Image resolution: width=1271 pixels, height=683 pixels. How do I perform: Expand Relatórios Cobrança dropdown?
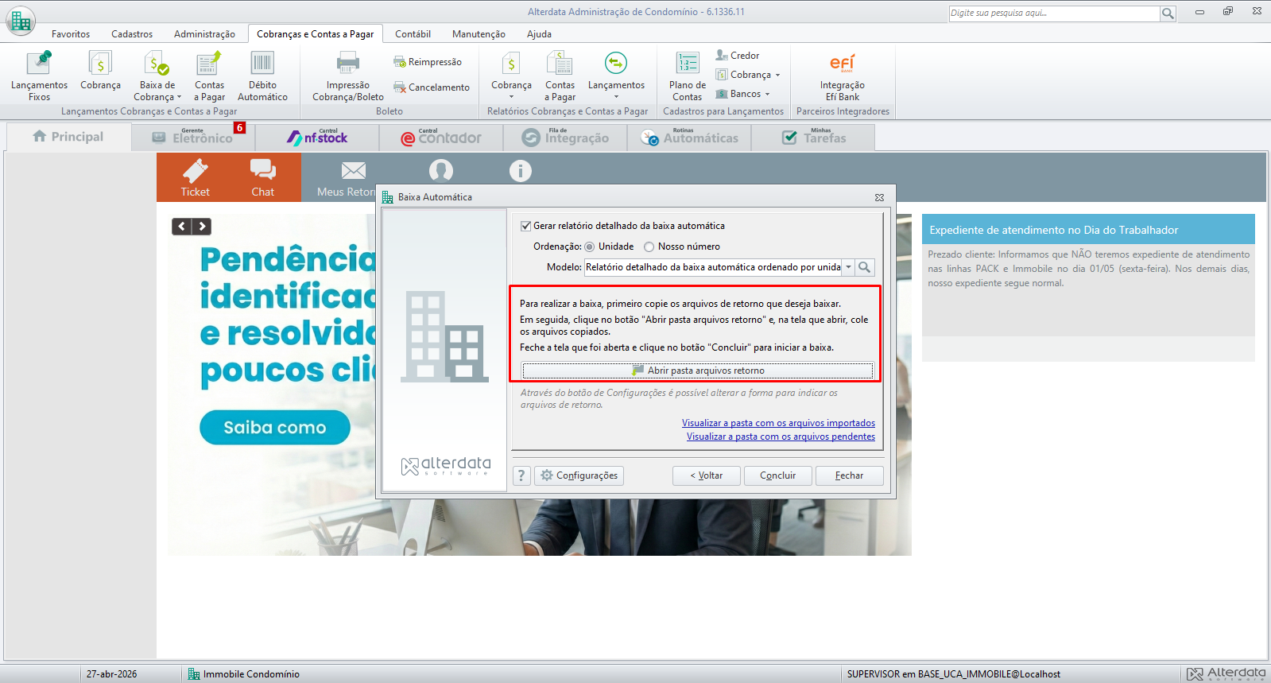[511, 97]
